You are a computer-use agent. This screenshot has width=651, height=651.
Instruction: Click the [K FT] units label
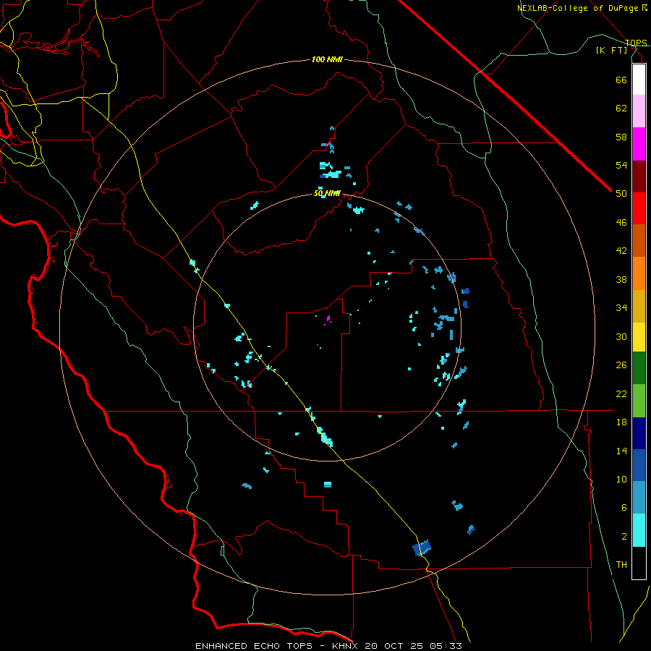tap(611, 50)
